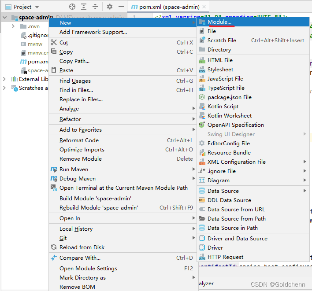Click the Directory folder icon
This screenshot has width=312, height=291.
click(x=202, y=49)
